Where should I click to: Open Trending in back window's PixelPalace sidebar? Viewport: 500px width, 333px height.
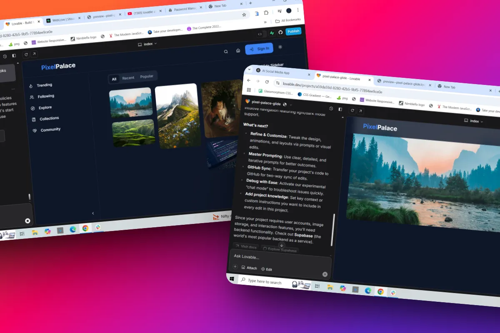tap(41, 85)
